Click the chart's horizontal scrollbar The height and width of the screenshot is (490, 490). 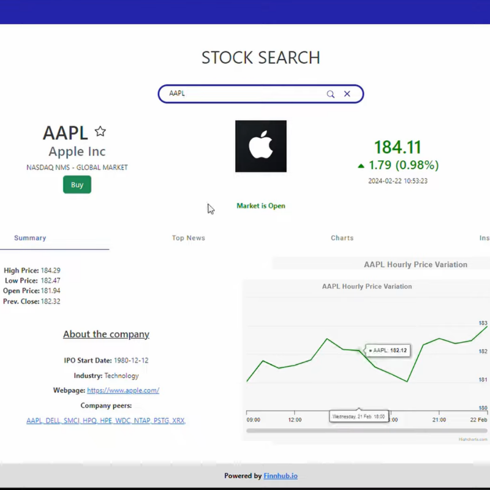click(366, 431)
